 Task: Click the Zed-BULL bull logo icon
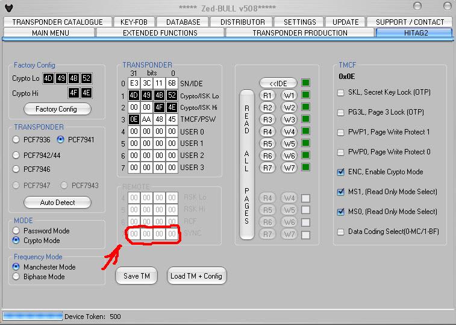click(9, 8)
